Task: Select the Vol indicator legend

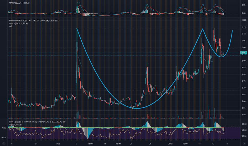Action: click(x=10, y=26)
